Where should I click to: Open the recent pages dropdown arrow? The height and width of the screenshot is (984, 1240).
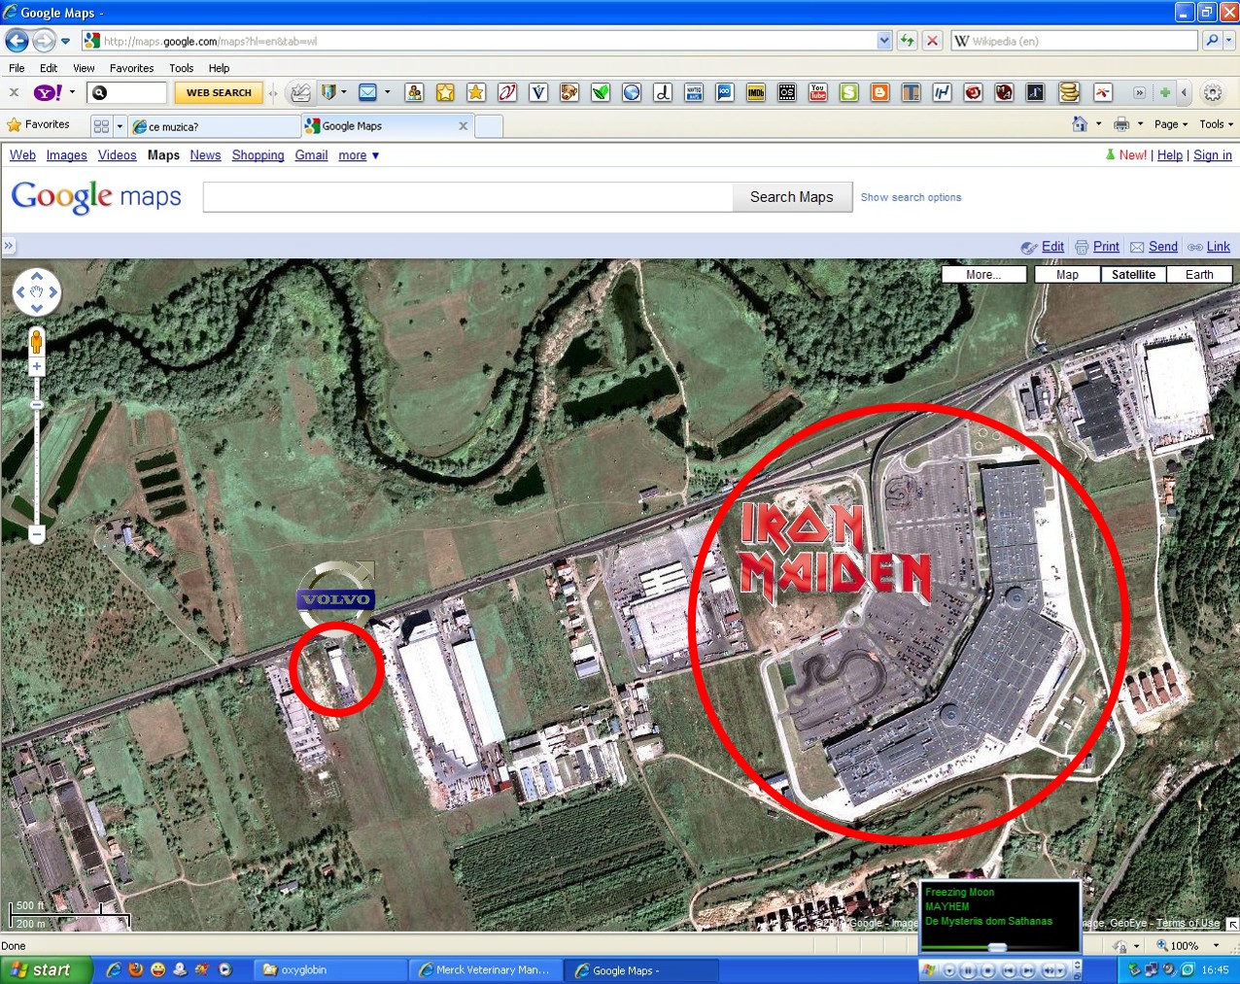65,41
